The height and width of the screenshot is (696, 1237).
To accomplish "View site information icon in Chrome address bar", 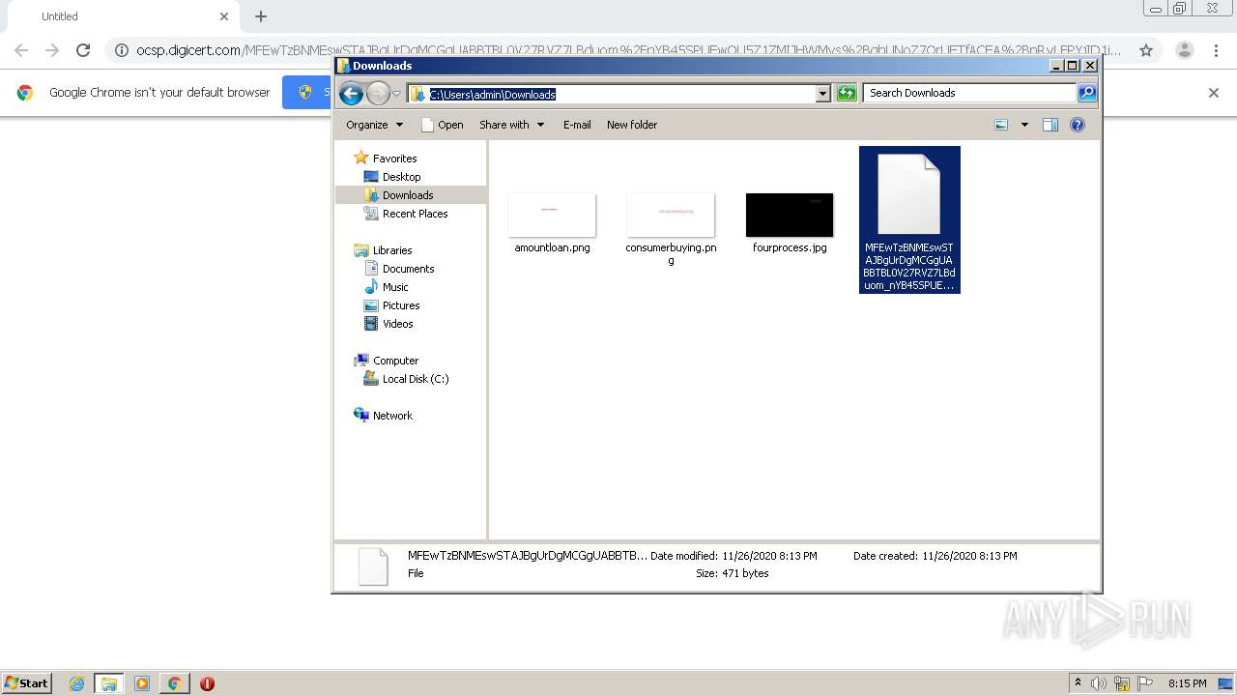I will click(x=122, y=50).
